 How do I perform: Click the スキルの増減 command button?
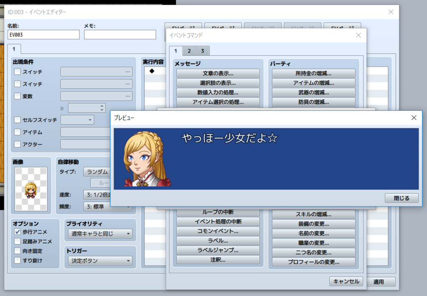pyautogui.click(x=314, y=214)
